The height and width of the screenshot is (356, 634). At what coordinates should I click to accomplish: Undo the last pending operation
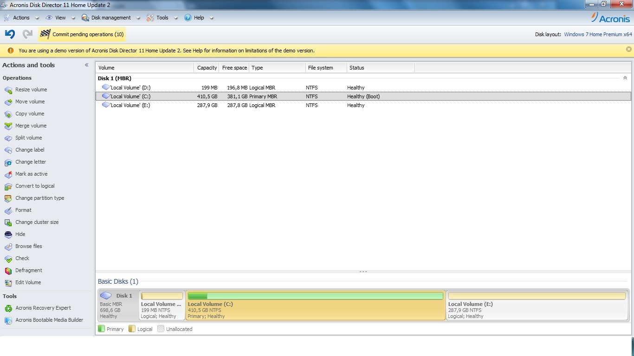pos(10,34)
